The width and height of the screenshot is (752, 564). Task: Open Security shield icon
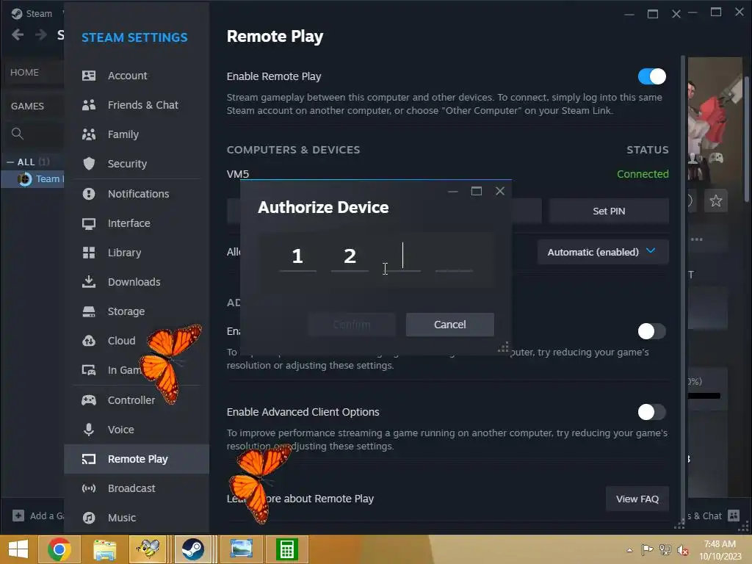coord(89,164)
